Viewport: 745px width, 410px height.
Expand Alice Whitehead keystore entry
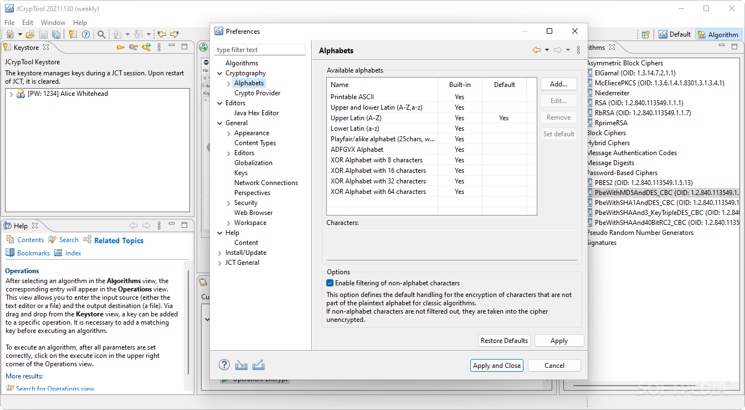click(12, 94)
